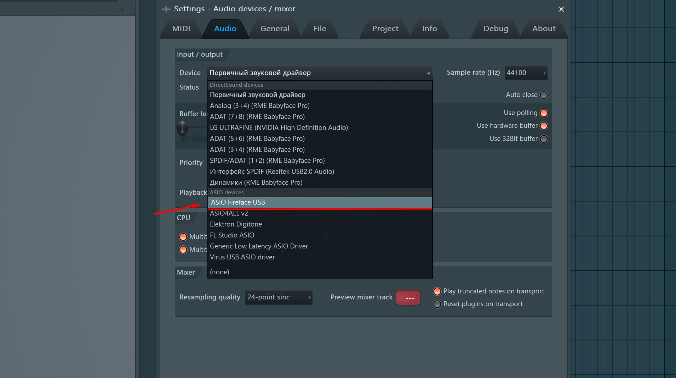Choose ADAT (3+4) (RME Babyface Pro)
The width and height of the screenshot is (676, 378).
[x=320, y=150]
